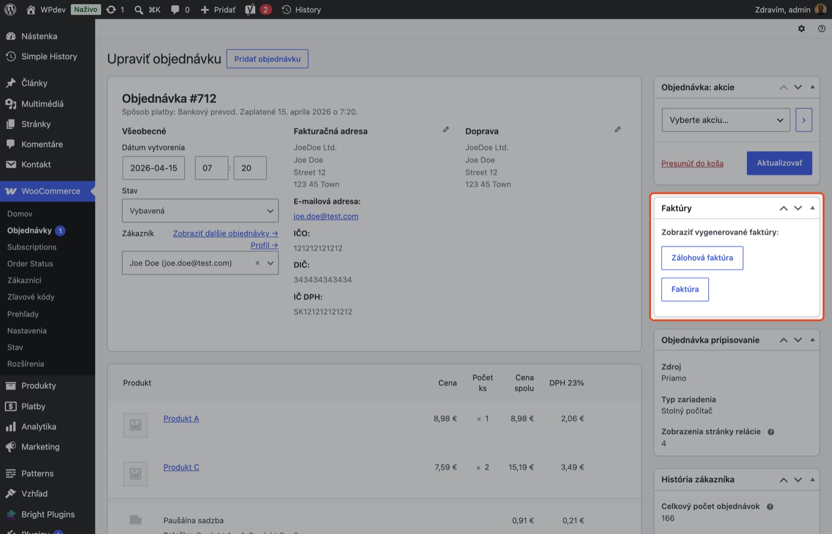The width and height of the screenshot is (832, 534).
Task: Open the help question mark icon
Action: [822, 29]
